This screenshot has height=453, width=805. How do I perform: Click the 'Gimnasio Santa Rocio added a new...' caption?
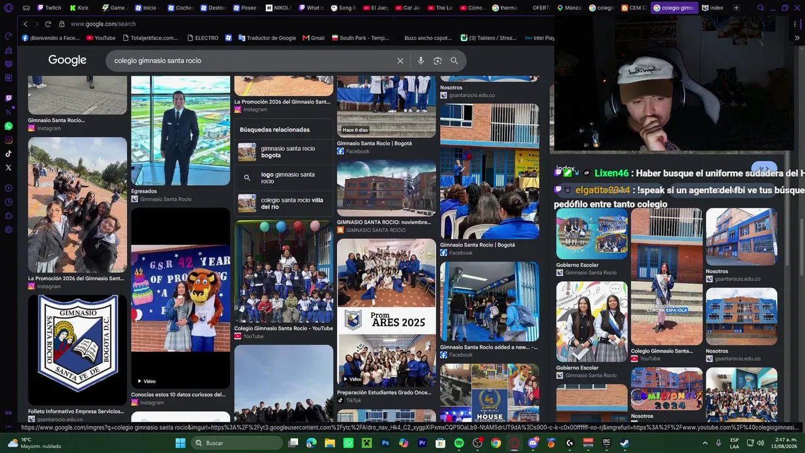(x=489, y=347)
